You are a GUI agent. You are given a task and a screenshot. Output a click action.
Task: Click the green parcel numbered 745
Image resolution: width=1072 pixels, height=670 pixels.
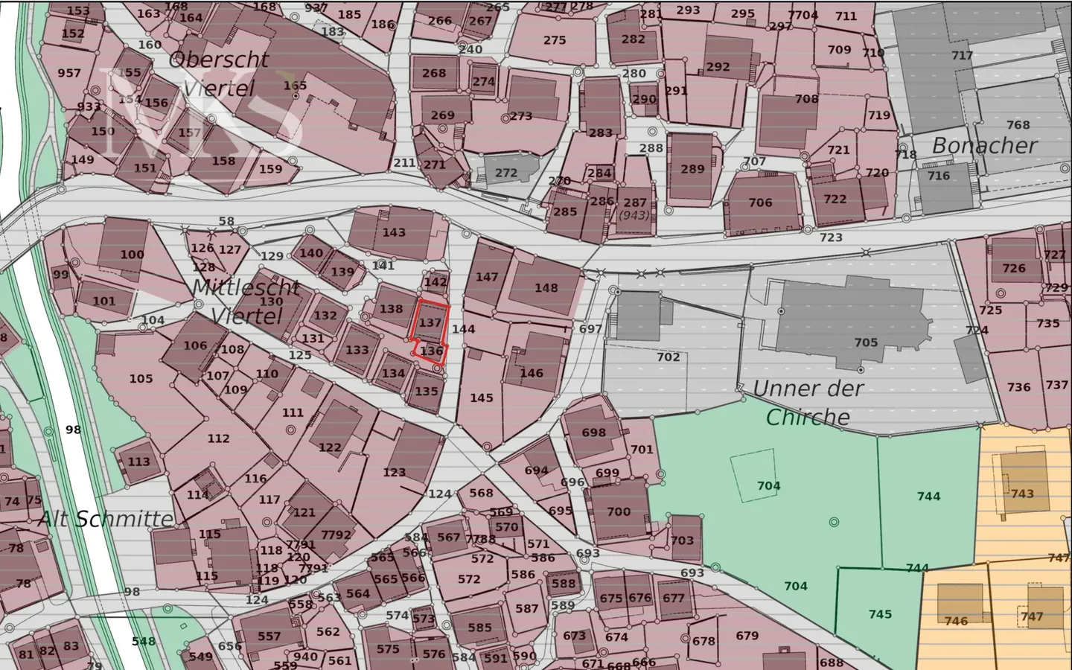(x=879, y=614)
